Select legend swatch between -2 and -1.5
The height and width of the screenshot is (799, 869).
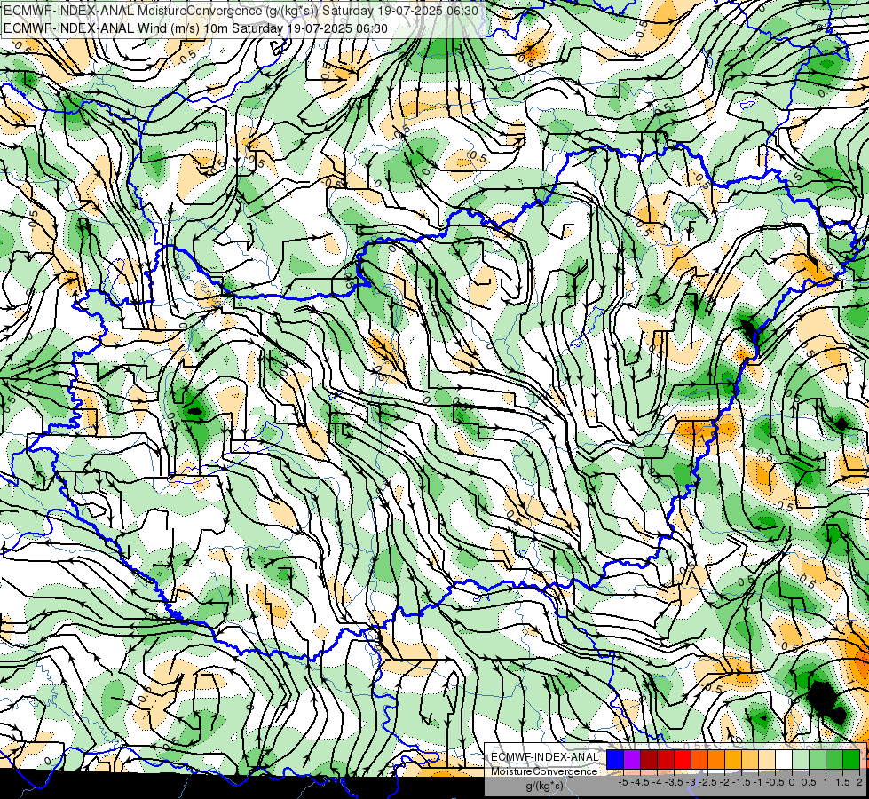[733, 759]
